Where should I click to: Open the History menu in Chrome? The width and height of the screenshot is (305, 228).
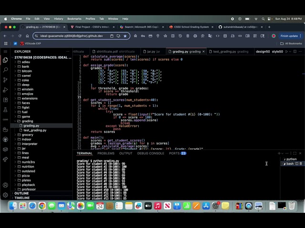coord(59,19)
